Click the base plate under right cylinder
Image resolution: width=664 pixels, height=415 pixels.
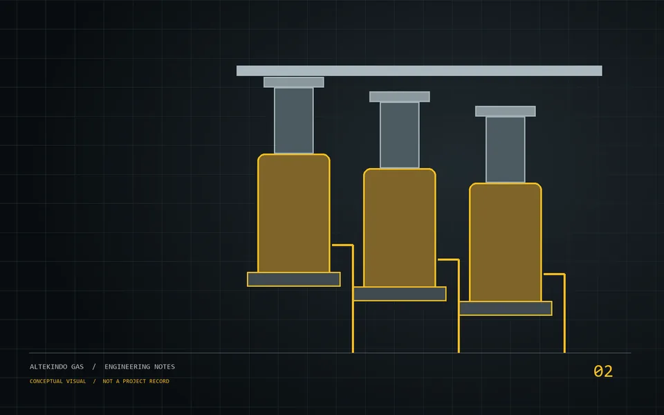coord(505,308)
